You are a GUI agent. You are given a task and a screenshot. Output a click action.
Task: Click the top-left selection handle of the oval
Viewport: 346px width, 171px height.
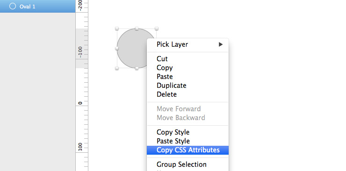(117, 28)
